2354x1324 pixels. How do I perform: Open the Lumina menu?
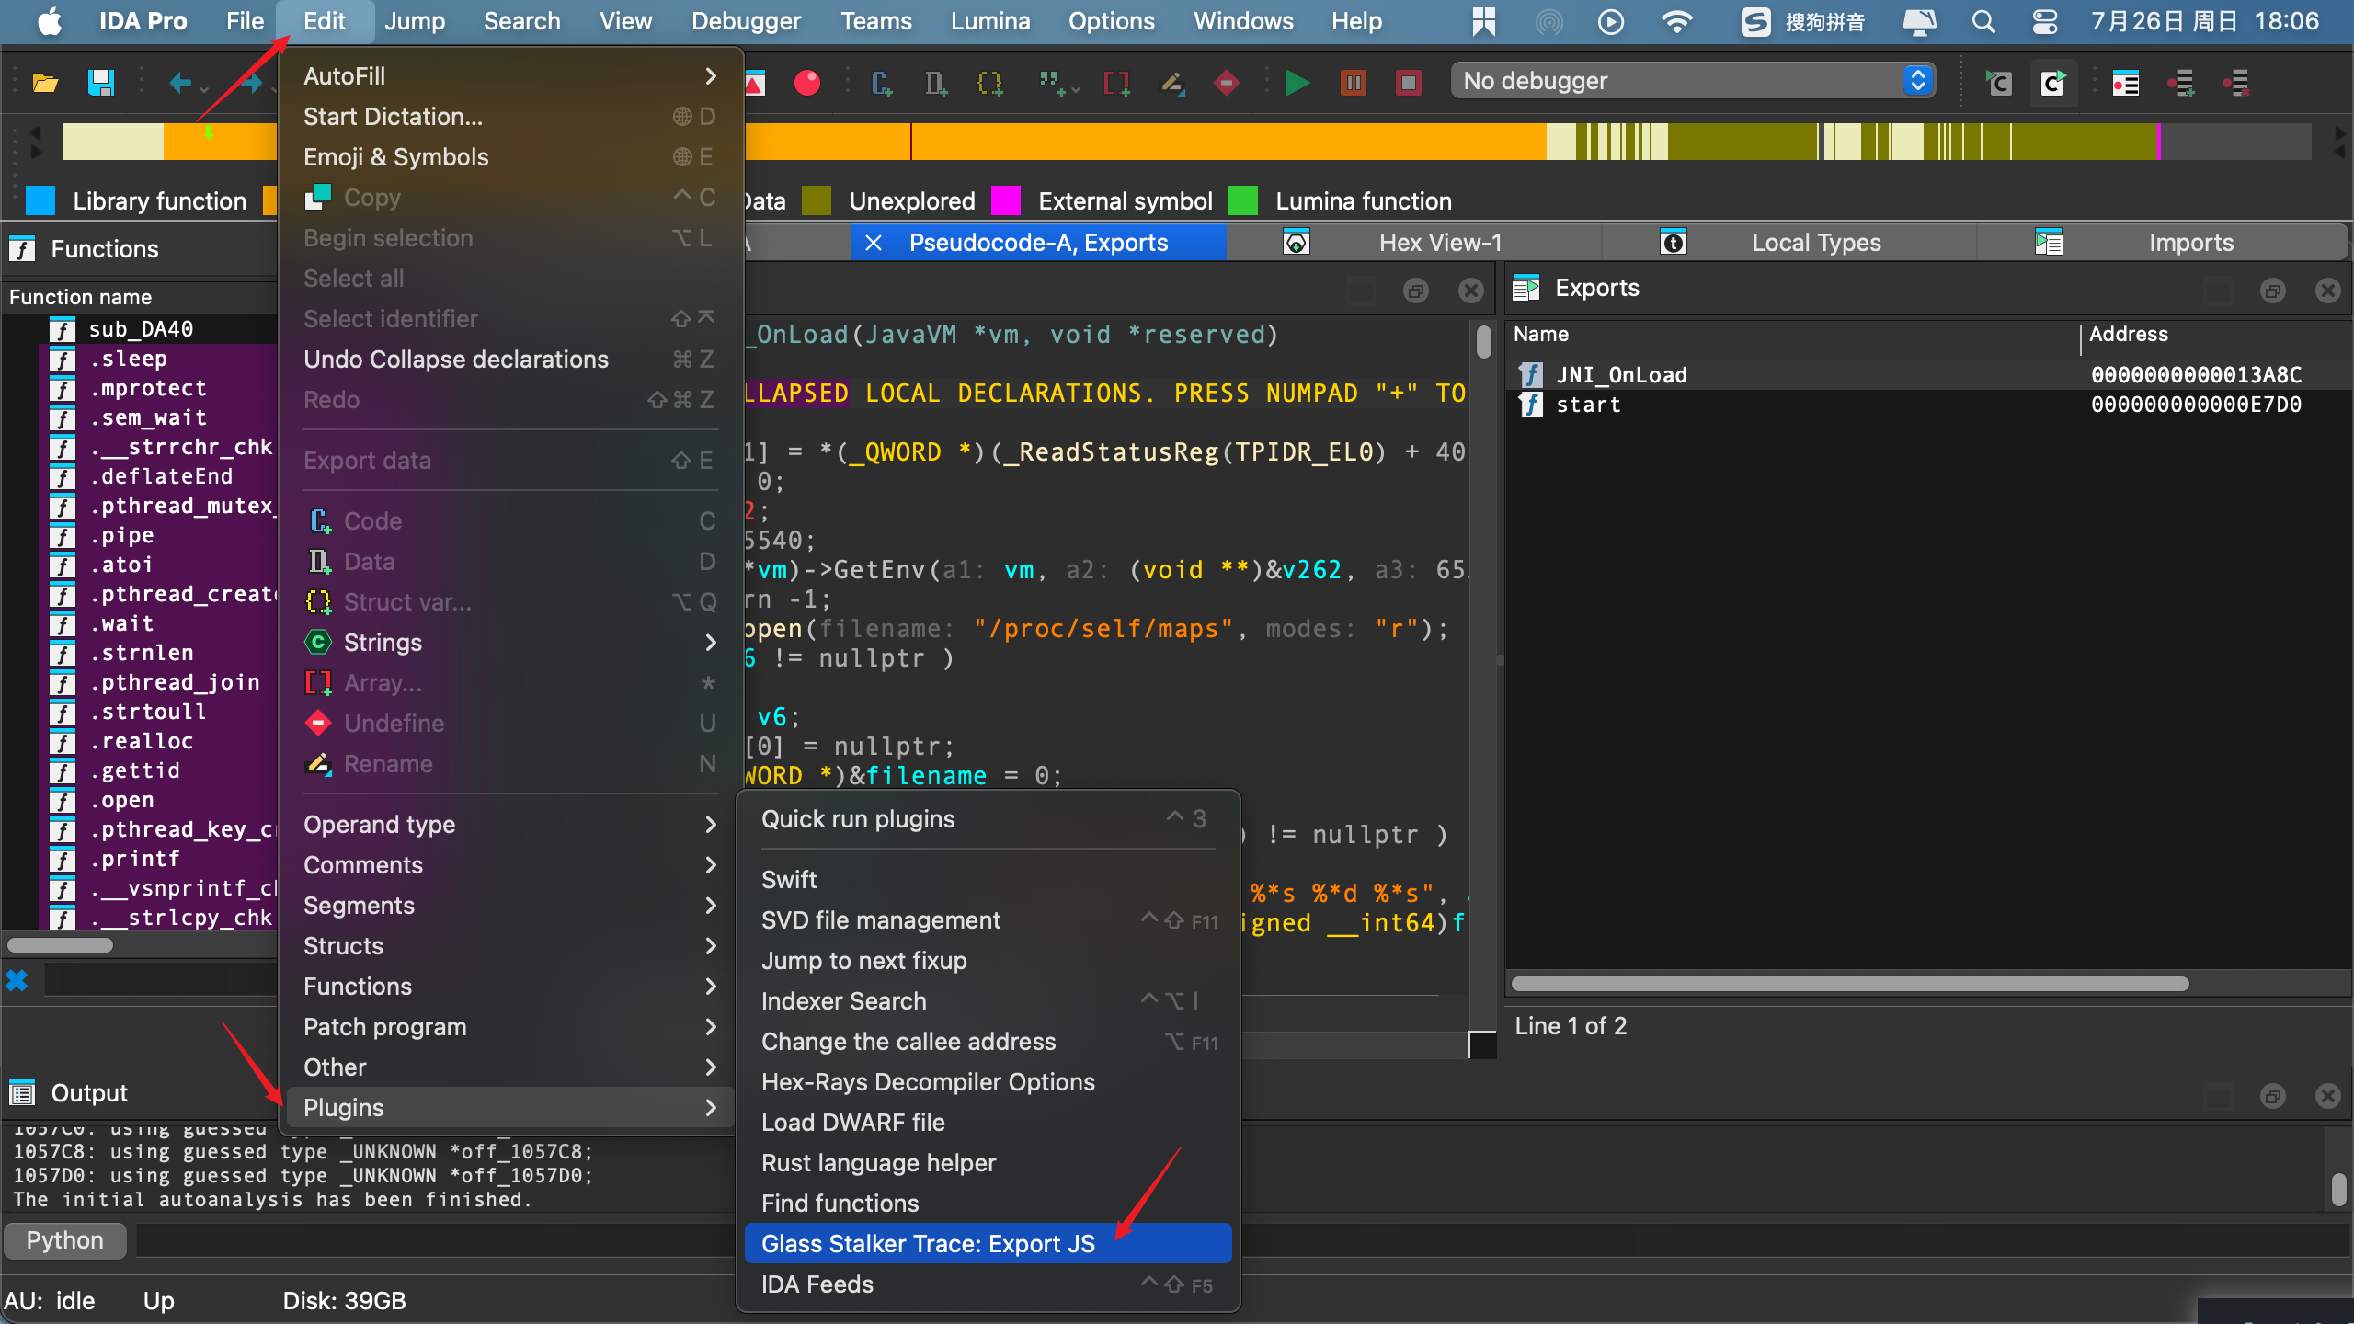tap(989, 21)
